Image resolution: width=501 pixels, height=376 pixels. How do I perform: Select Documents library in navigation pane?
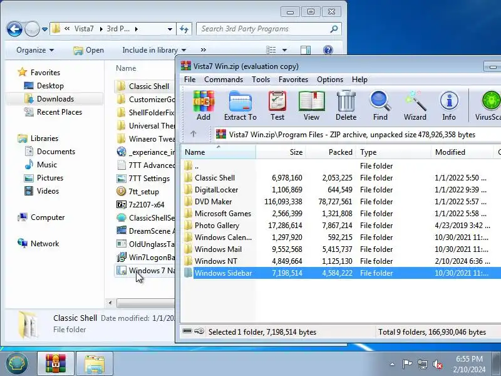pyautogui.click(x=56, y=152)
